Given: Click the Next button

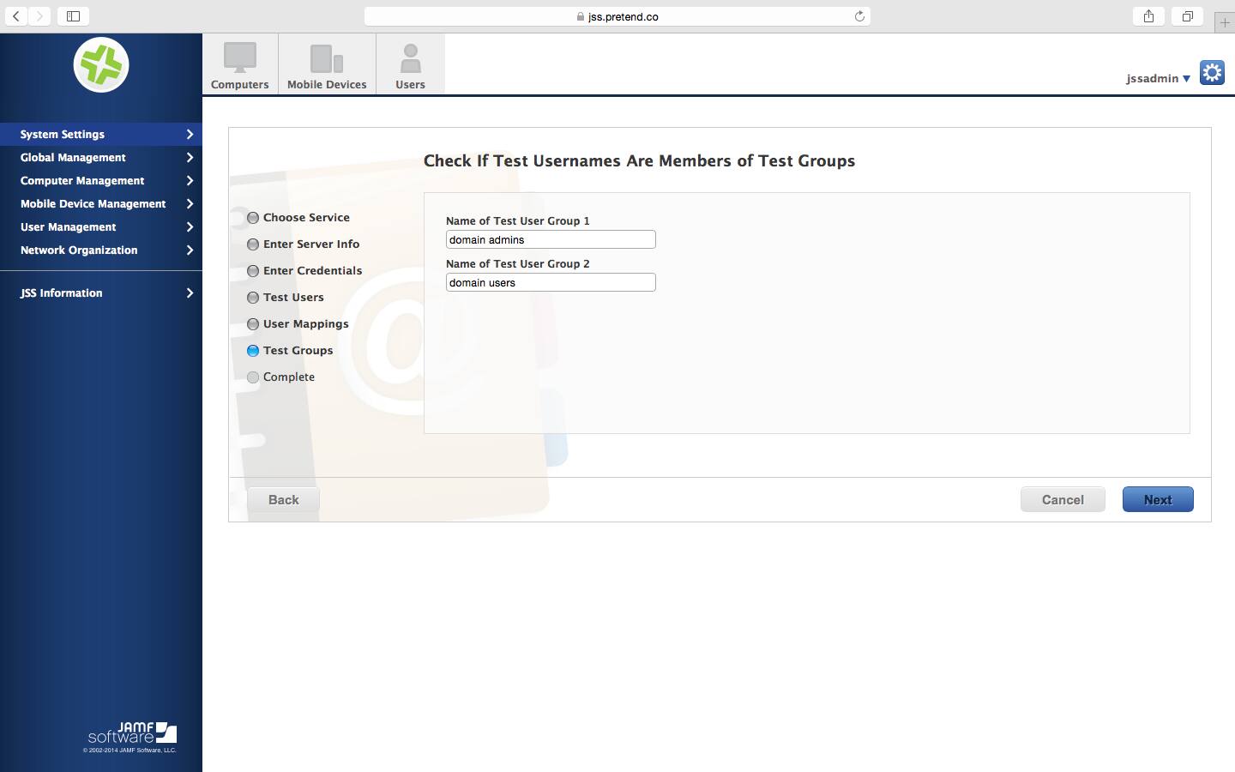Looking at the screenshot, I should 1158,499.
